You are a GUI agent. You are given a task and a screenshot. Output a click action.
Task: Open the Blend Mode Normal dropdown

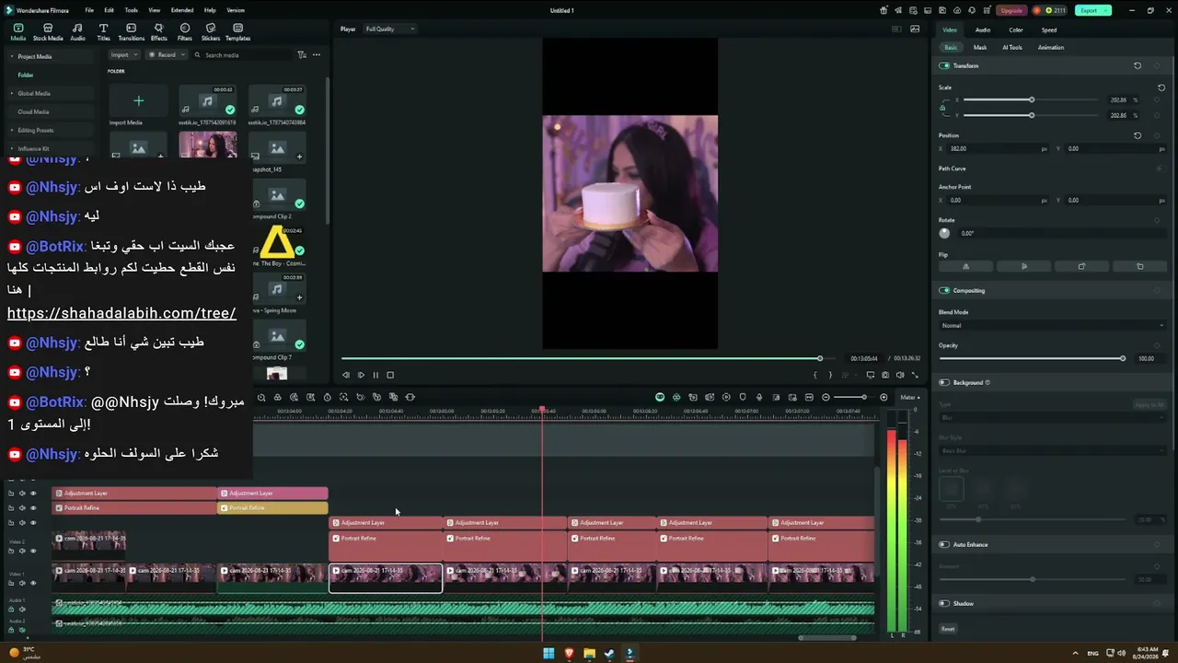[x=1052, y=326]
